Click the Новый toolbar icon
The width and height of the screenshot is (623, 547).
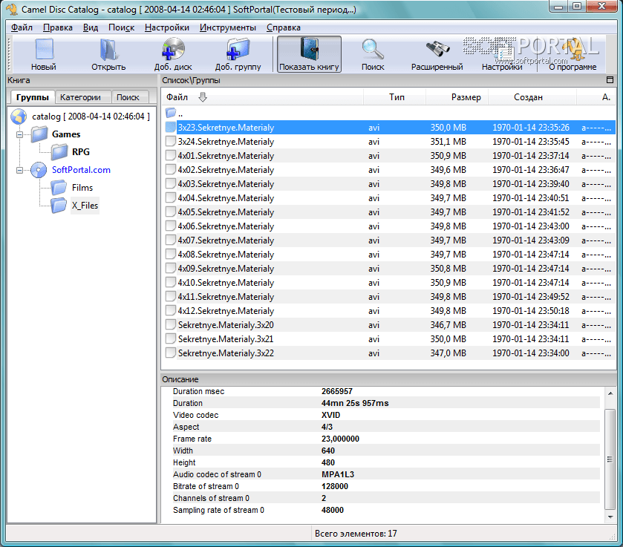click(x=44, y=49)
